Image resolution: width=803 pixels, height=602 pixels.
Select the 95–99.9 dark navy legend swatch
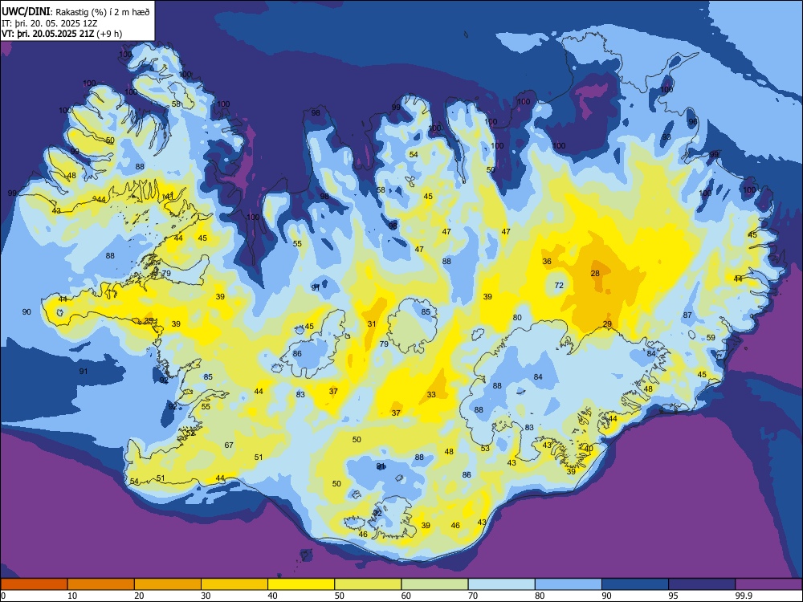[702, 584]
